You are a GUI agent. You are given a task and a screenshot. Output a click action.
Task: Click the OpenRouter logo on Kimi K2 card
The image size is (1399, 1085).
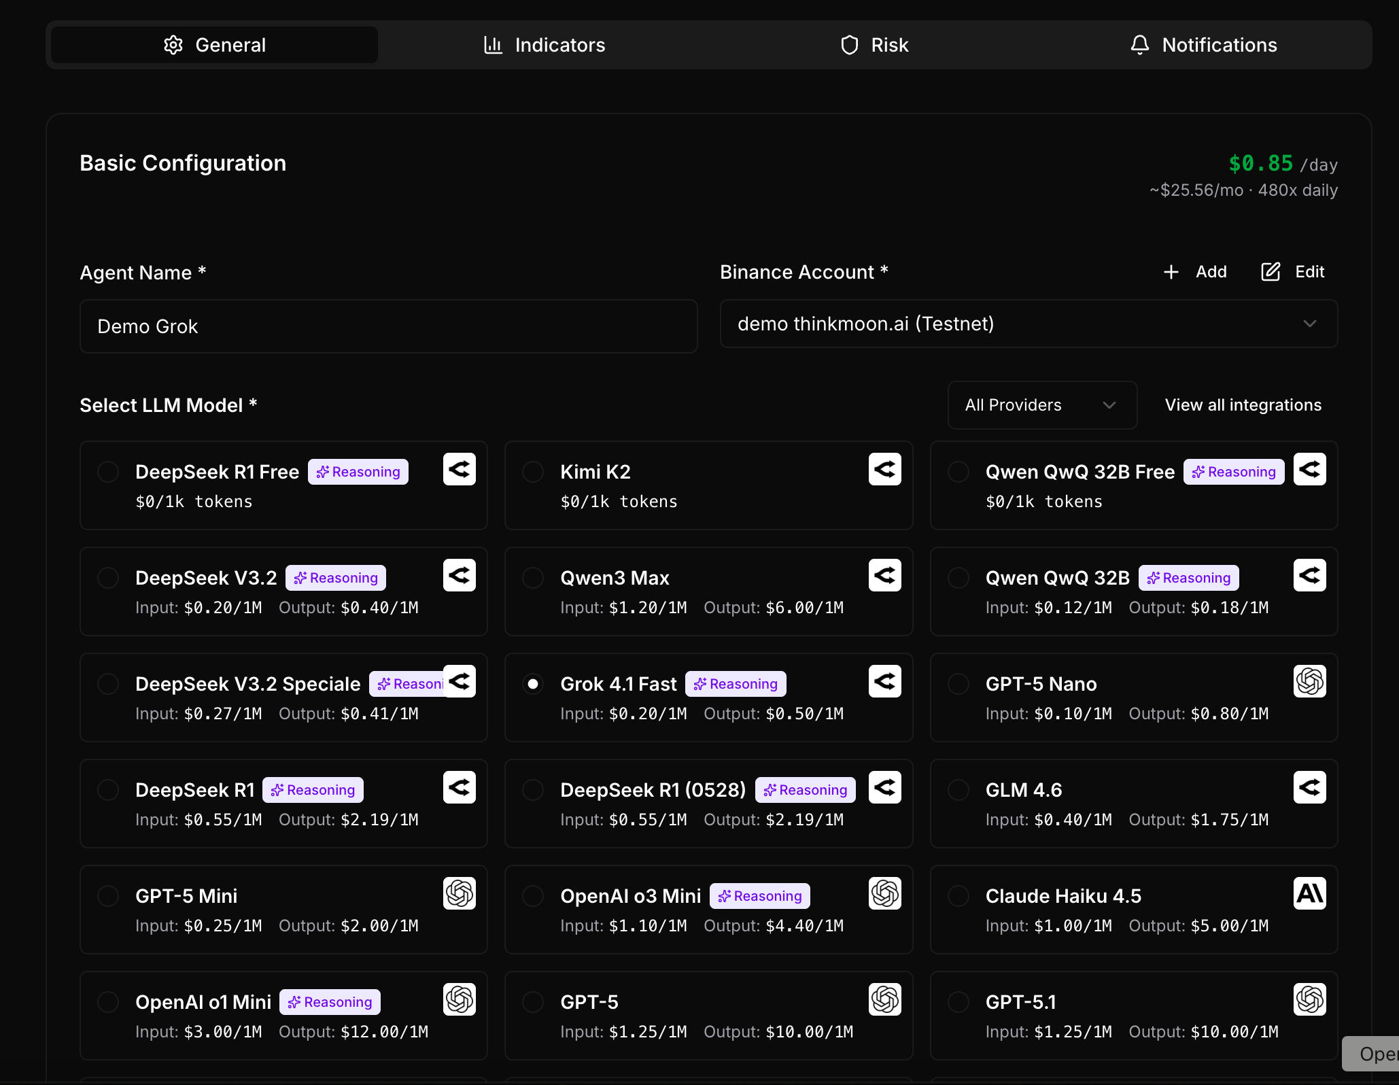[x=884, y=469]
